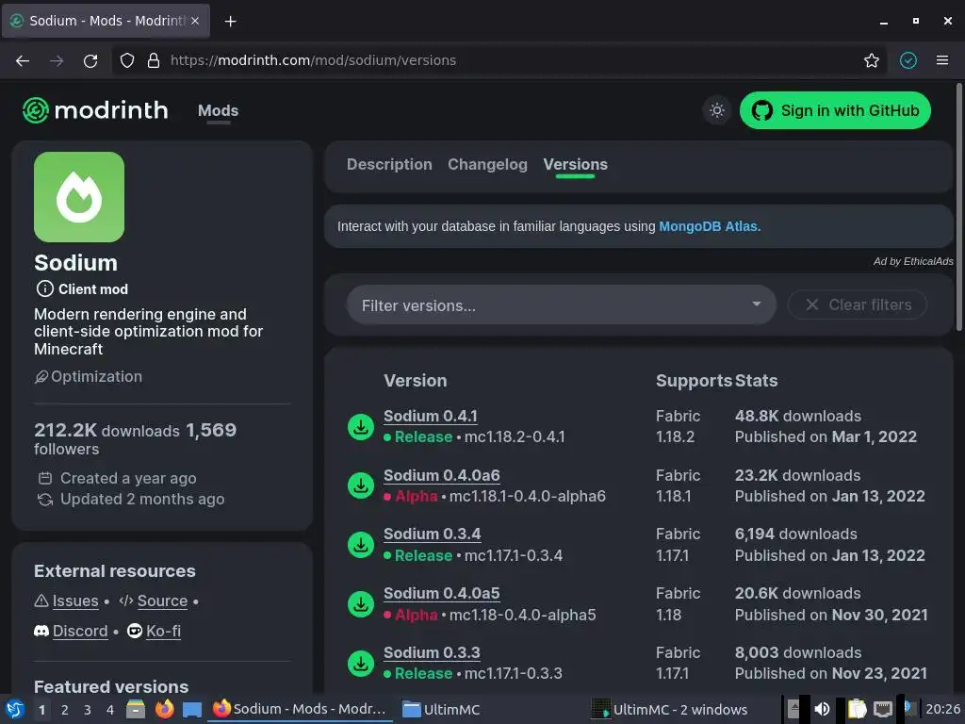Viewport: 965px width, 724px height.
Task: Open the Filter versions dropdown
Action: (561, 305)
